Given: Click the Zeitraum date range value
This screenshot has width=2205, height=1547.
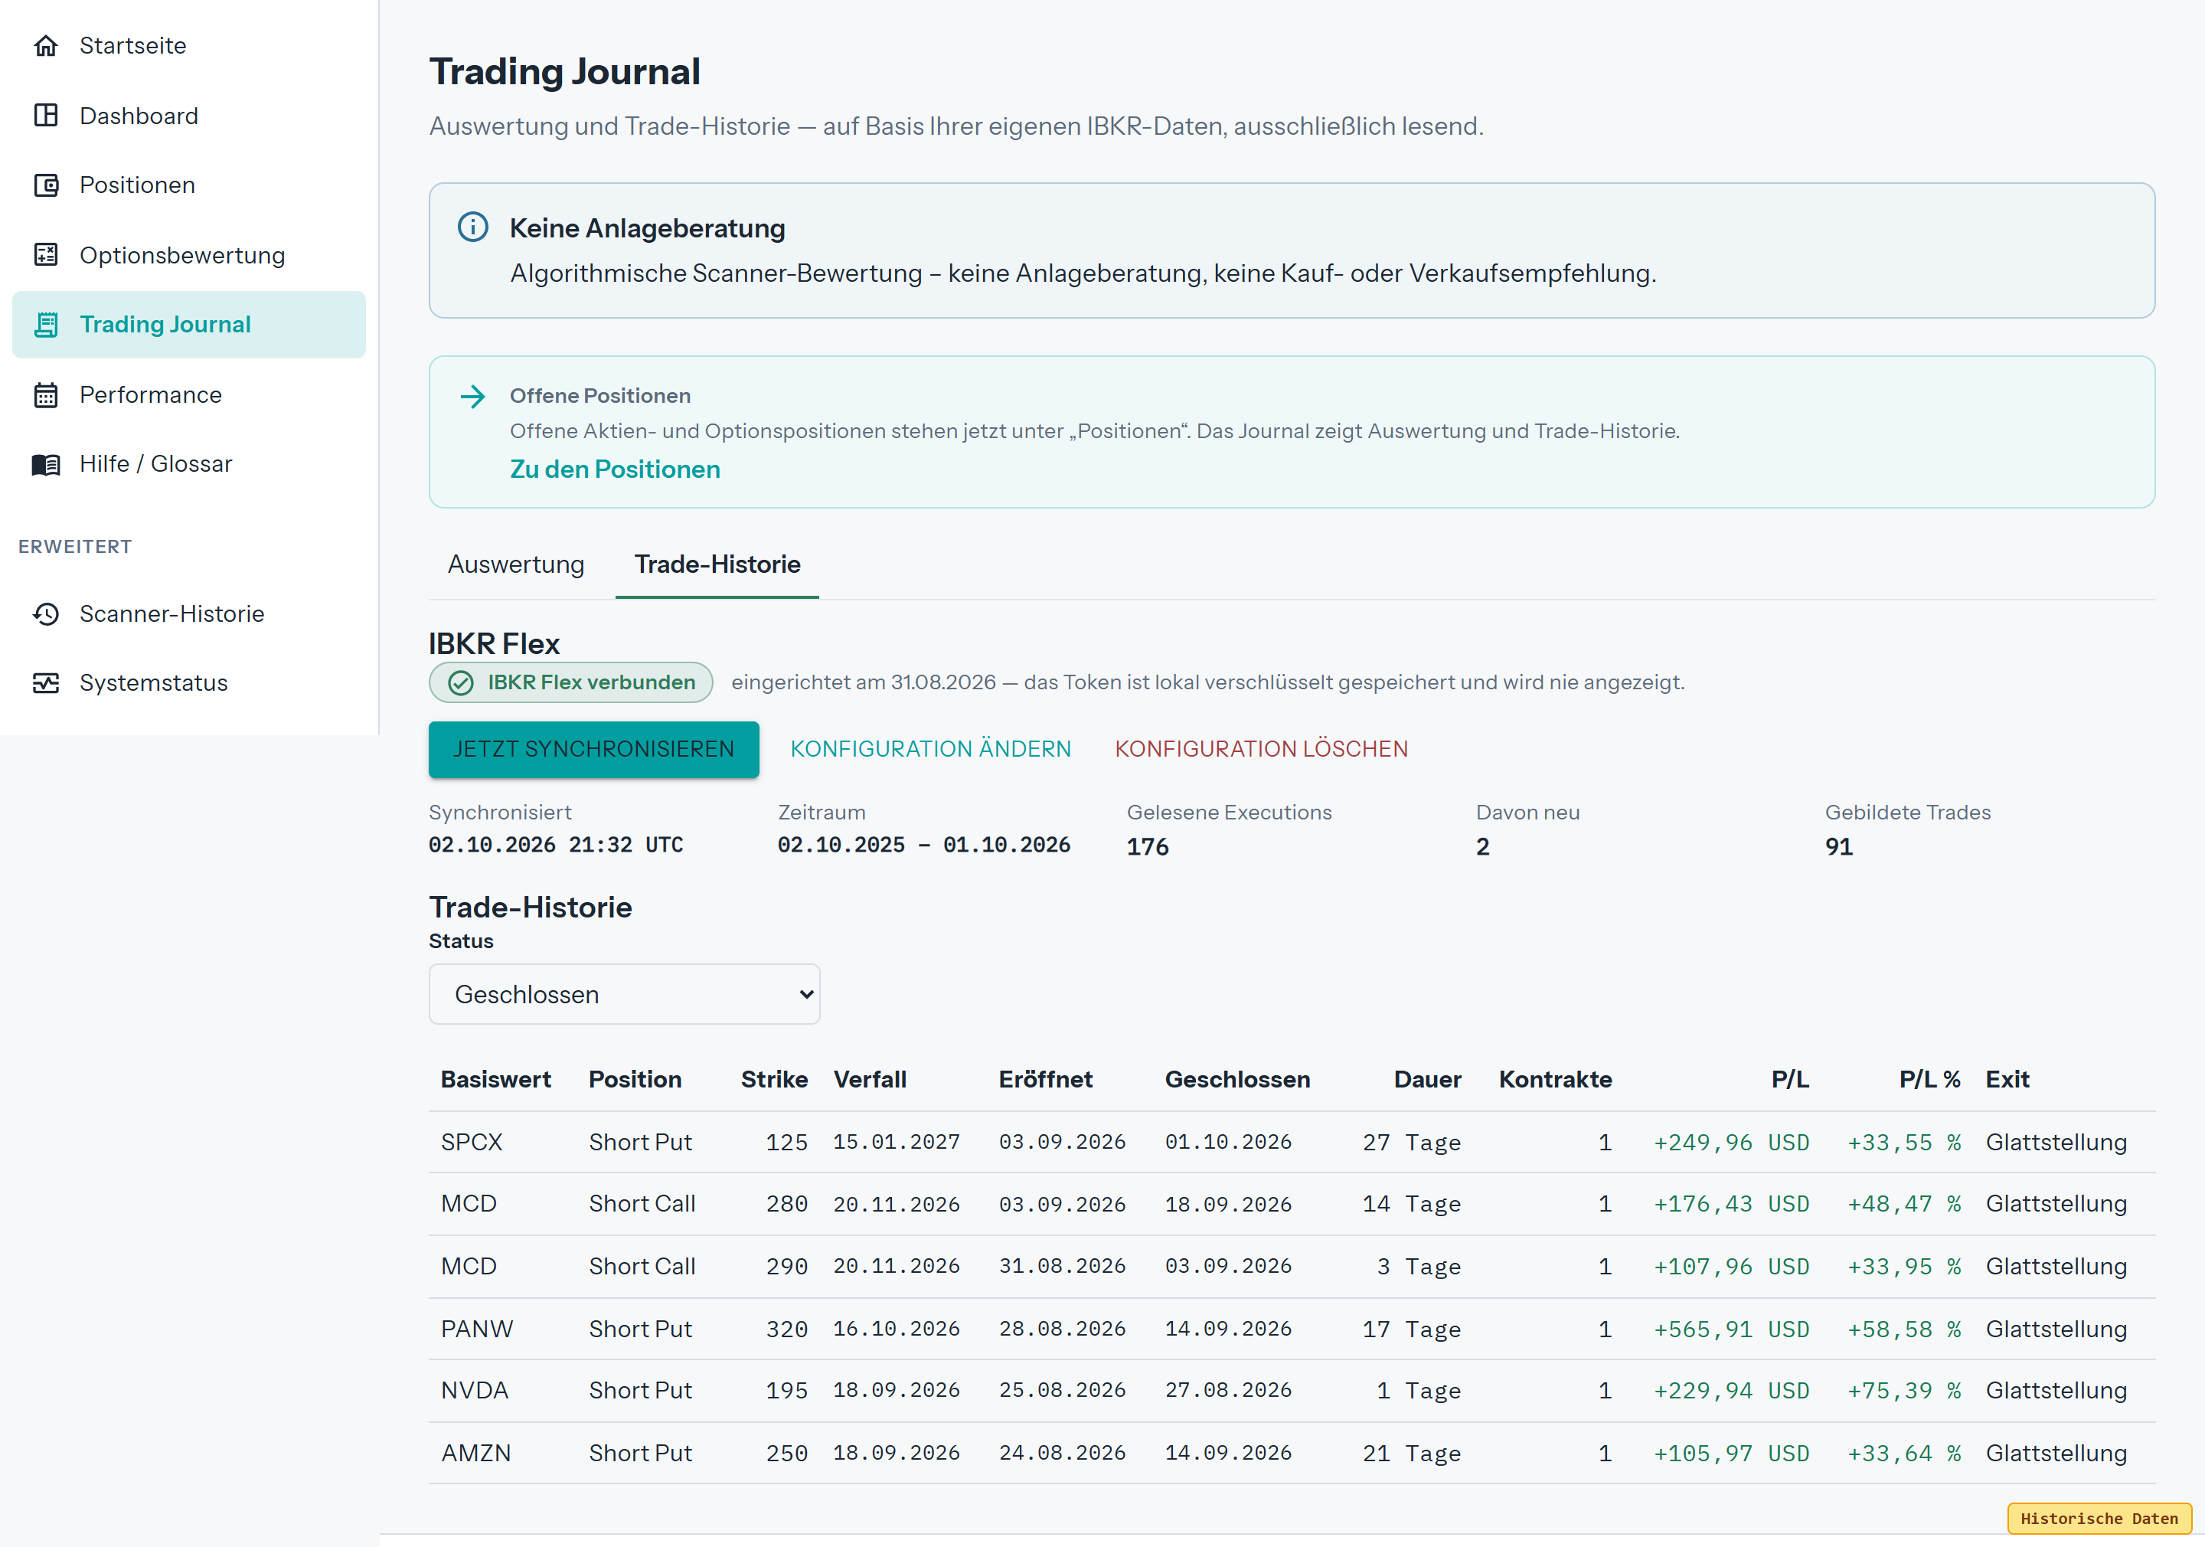Looking at the screenshot, I should (x=923, y=845).
